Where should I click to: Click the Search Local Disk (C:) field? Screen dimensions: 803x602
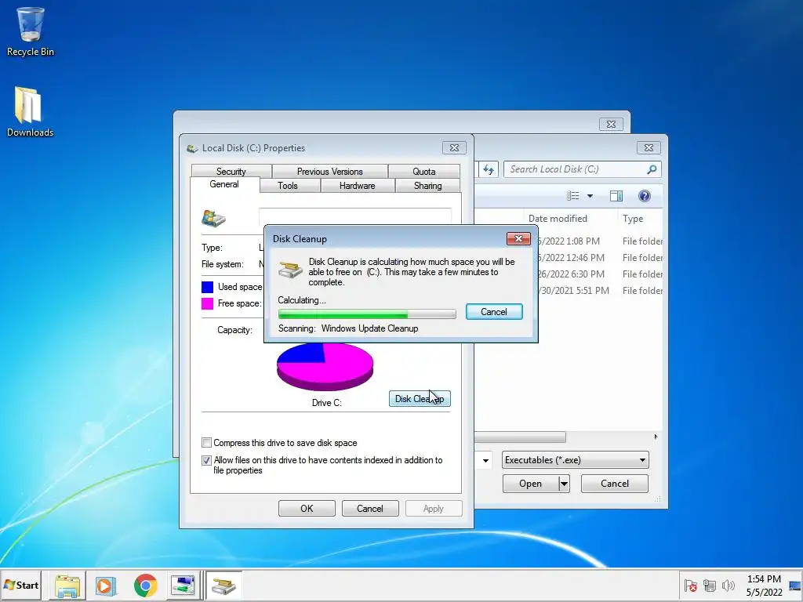[x=576, y=169]
